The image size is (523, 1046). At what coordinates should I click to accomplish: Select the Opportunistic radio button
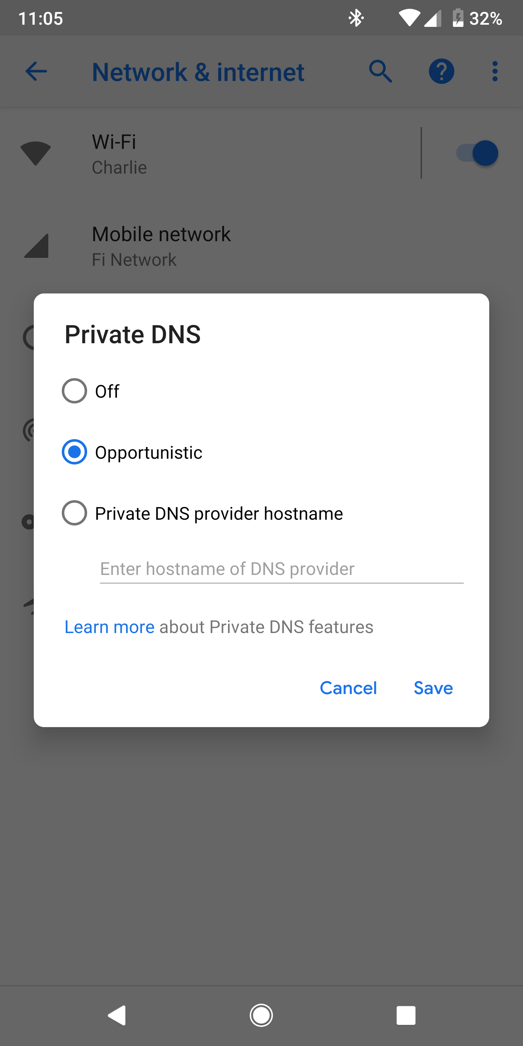tap(74, 452)
